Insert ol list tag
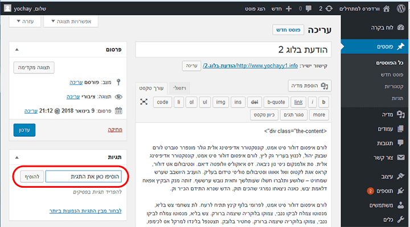This screenshot has height=227, width=410. 191,102
